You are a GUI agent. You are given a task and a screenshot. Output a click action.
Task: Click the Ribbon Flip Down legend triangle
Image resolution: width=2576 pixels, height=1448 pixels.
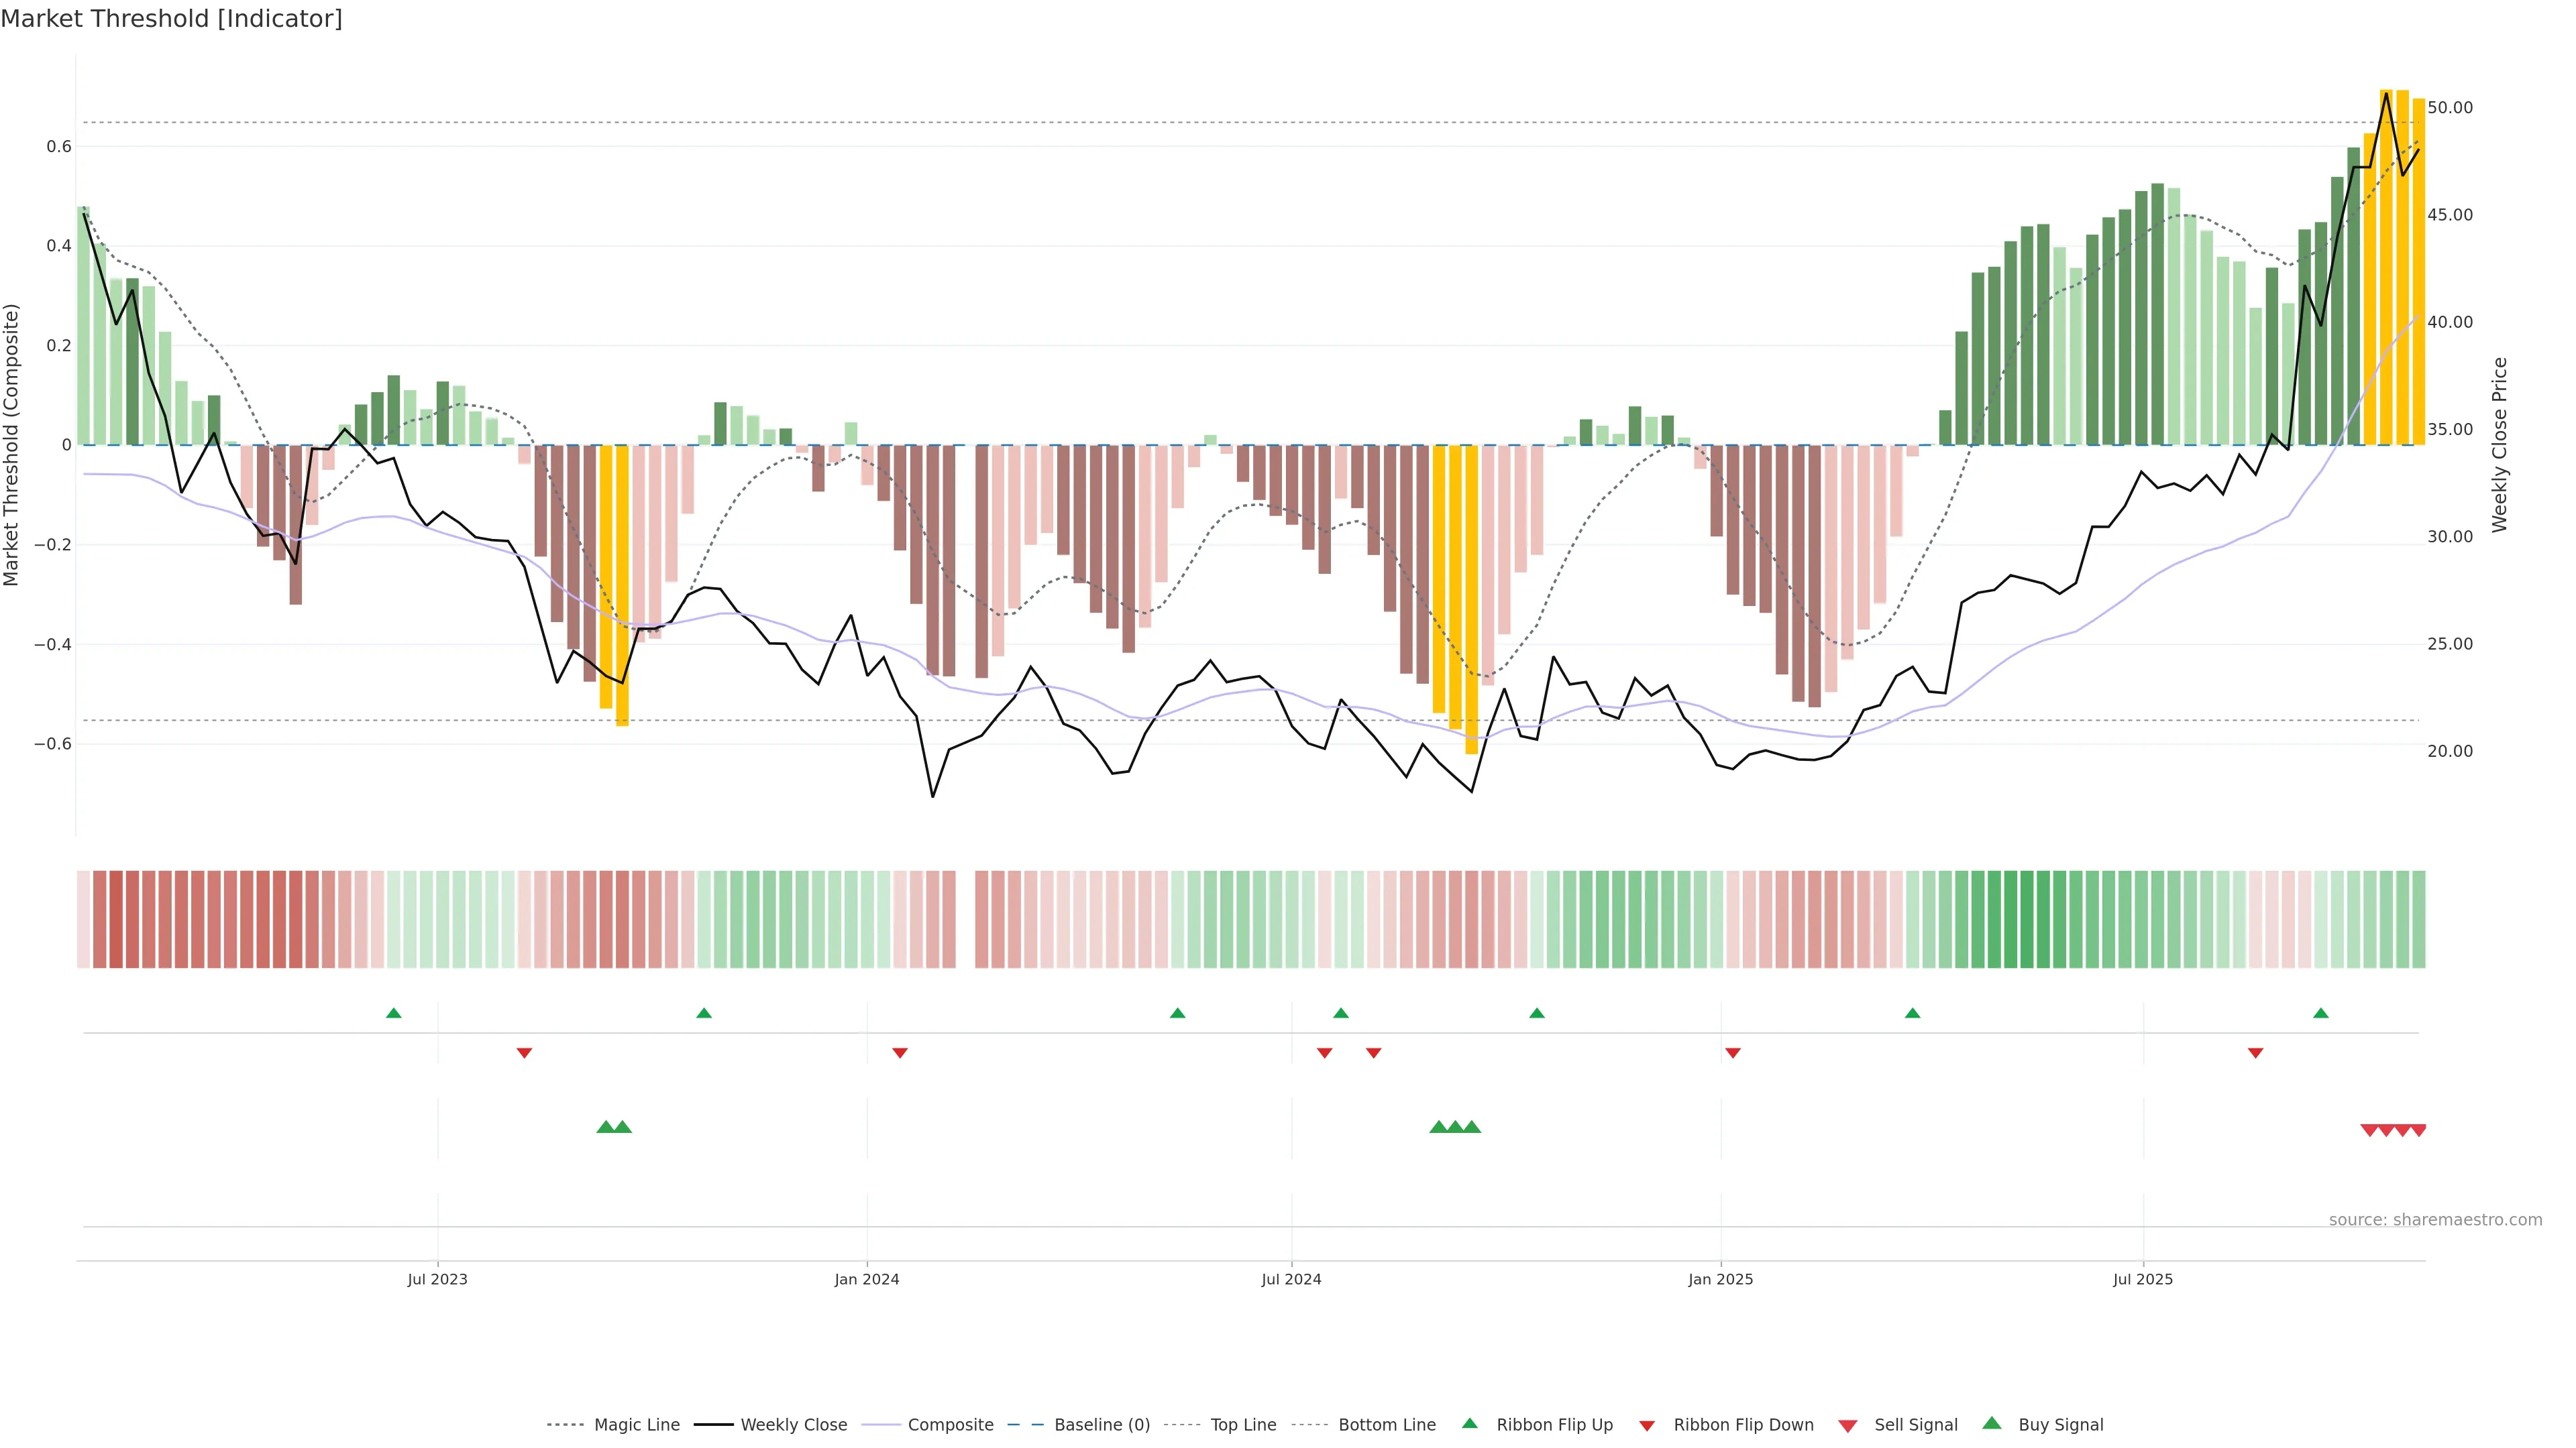click(x=1646, y=1426)
